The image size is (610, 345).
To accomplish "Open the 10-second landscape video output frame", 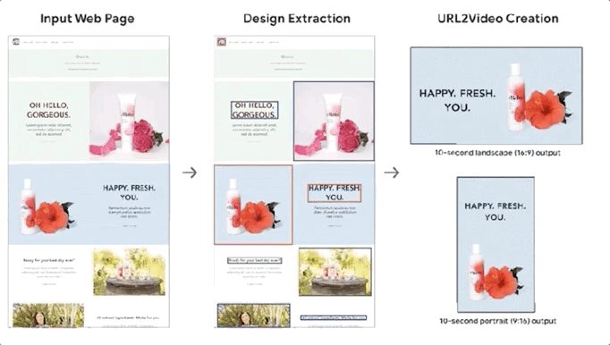I will click(x=496, y=96).
